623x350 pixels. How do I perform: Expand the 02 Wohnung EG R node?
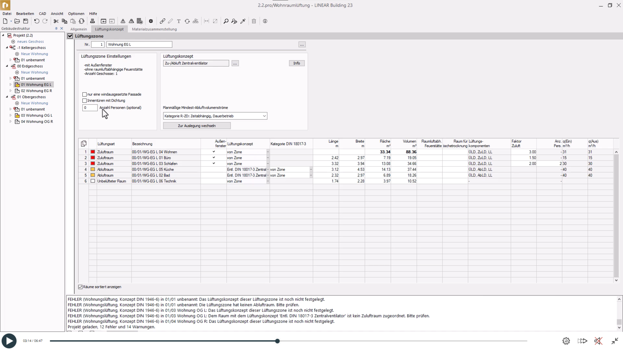coord(11,91)
